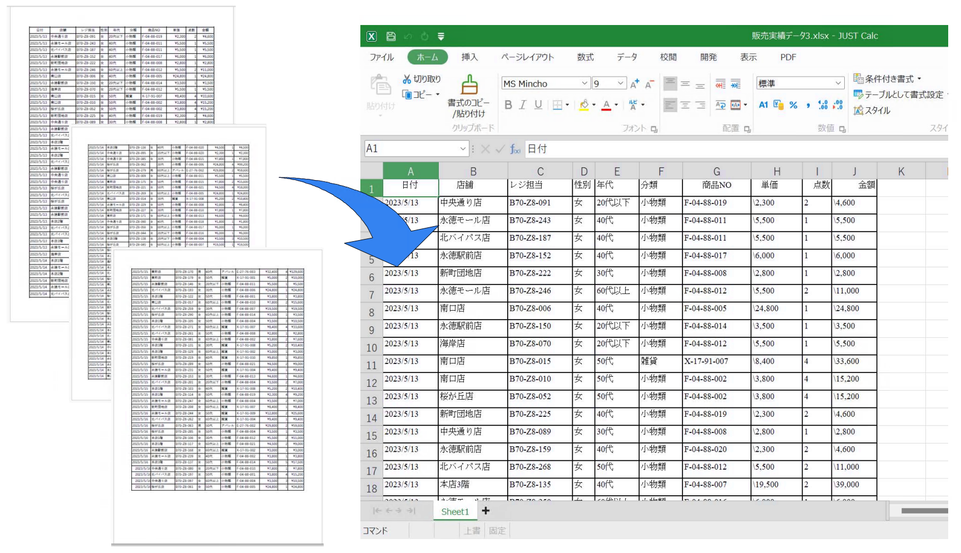Switch to the データ ribbon tab
Image resolution: width=961 pixels, height=553 pixels.
click(x=627, y=57)
